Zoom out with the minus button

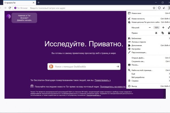click(x=149, y=28)
